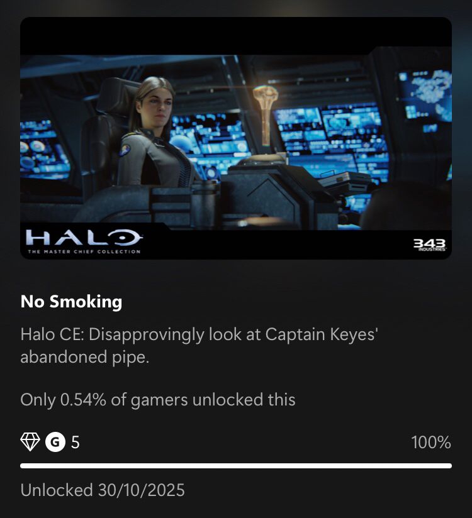Click The Master Chief Collection subtitle text
This screenshot has width=472, height=518.
click(84, 251)
